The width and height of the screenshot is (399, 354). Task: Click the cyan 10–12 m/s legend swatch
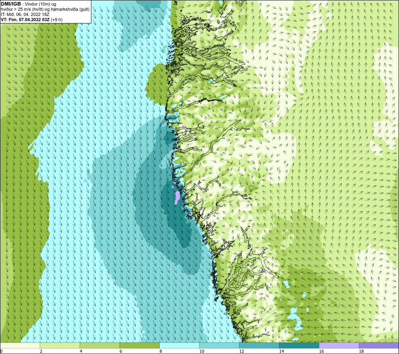coord(219,345)
